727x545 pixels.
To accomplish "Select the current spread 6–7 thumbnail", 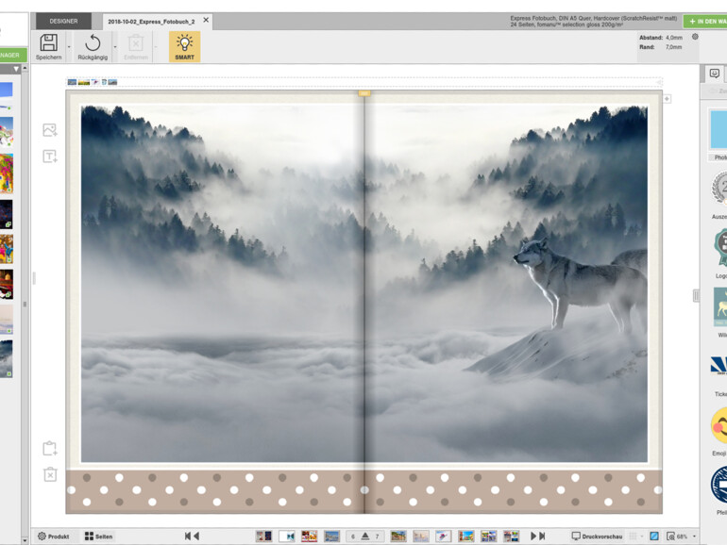I will click(x=364, y=537).
